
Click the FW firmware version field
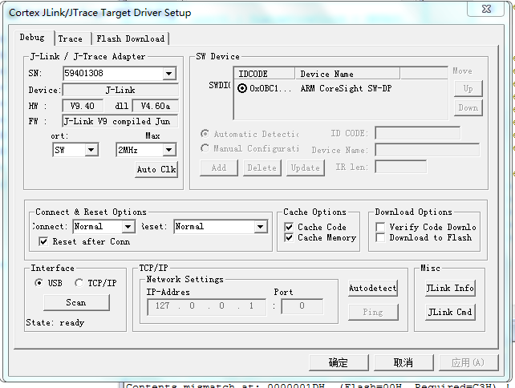pyautogui.click(x=120, y=122)
